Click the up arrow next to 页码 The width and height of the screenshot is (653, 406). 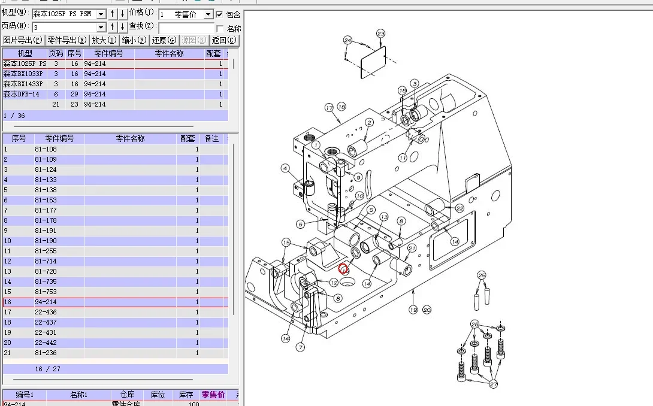point(112,27)
